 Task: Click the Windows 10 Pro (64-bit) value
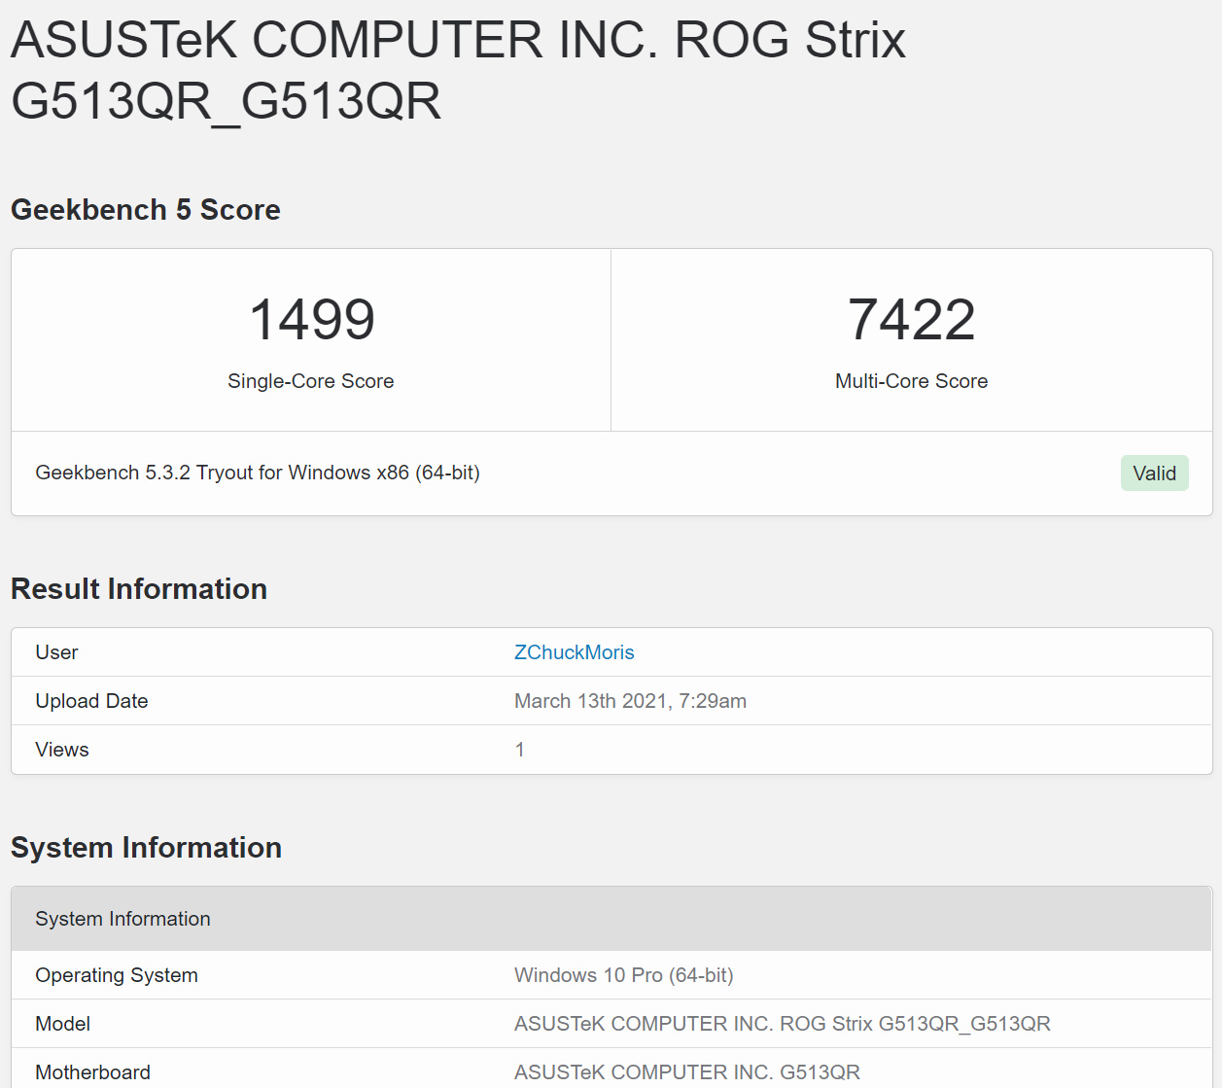(623, 975)
